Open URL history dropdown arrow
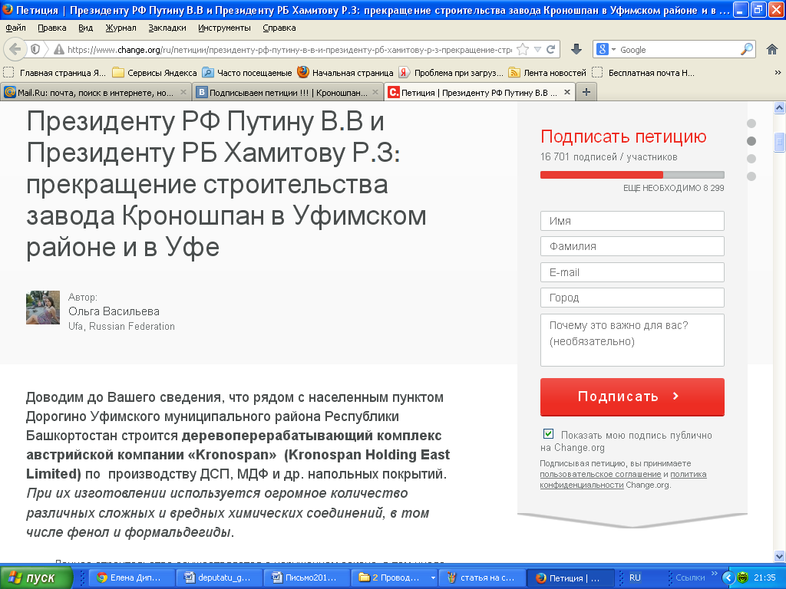The height and width of the screenshot is (589, 786). tap(537, 49)
